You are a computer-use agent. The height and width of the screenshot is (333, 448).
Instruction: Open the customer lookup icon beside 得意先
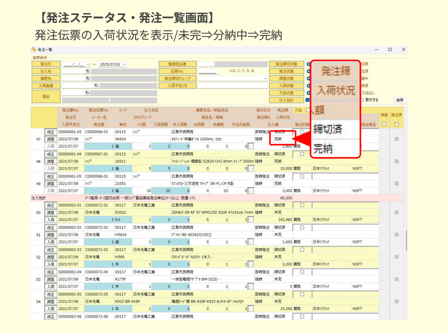[x=87, y=78]
